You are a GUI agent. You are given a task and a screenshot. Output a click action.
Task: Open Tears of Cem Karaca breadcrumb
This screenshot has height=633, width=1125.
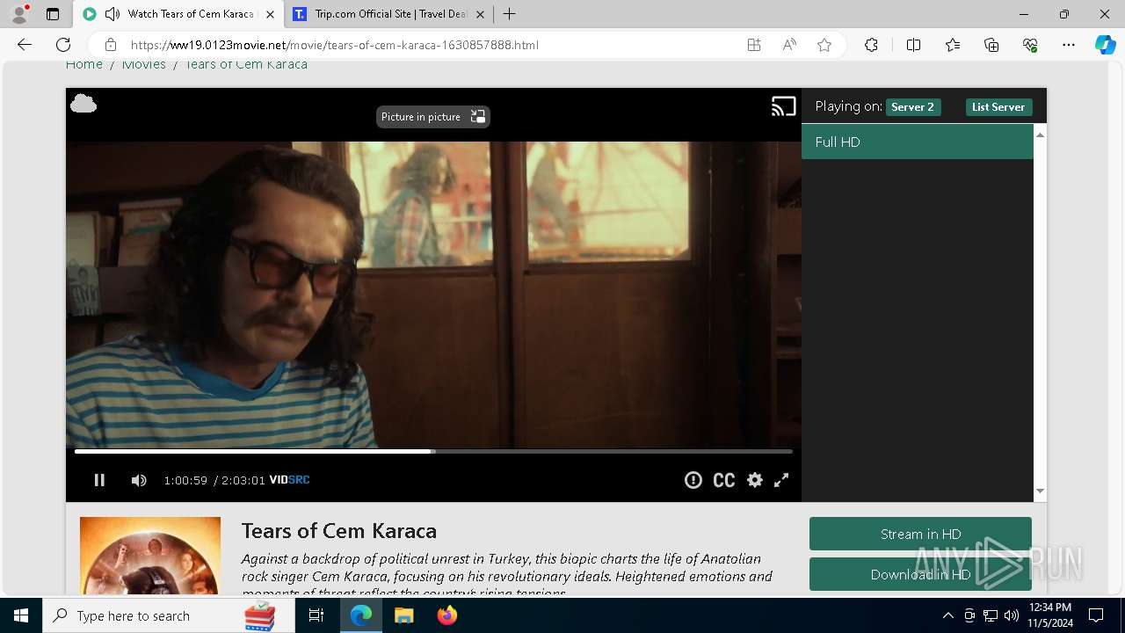[x=246, y=64]
